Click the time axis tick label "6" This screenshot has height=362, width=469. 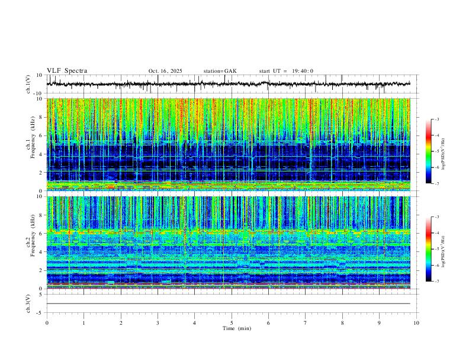[x=268, y=323]
